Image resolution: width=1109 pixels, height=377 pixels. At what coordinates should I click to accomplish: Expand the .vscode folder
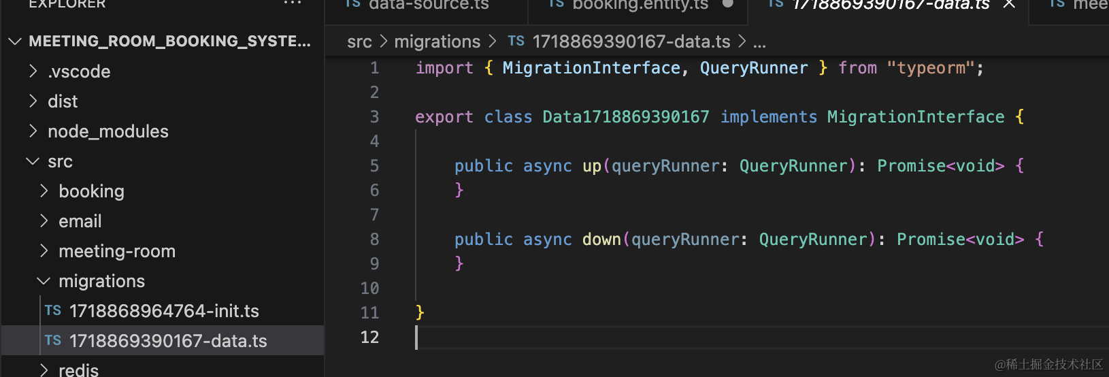pyautogui.click(x=79, y=71)
